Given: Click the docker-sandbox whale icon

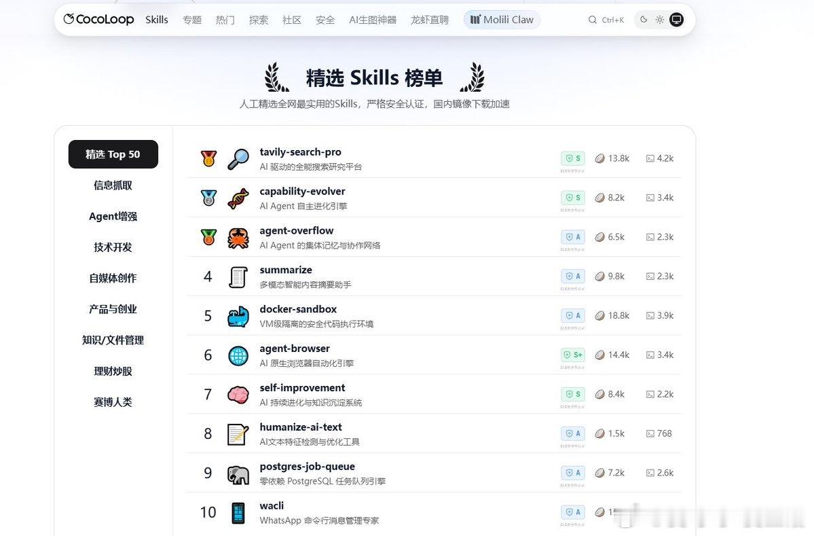Looking at the screenshot, I should click(238, 317).
